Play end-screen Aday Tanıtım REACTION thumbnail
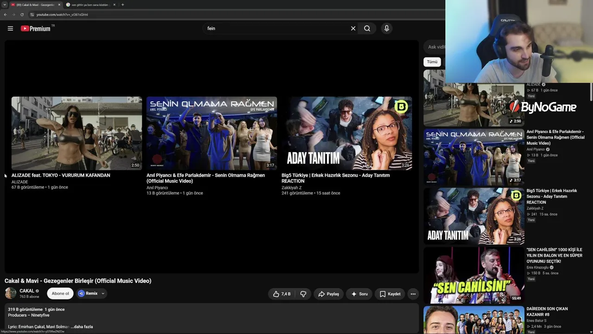 [347, 133]
